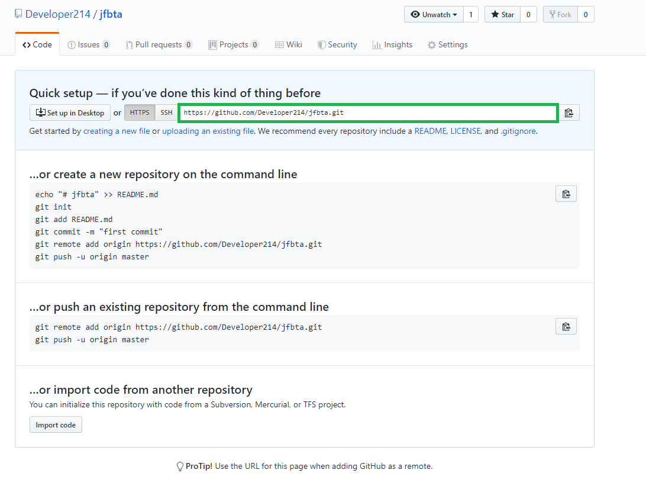This screenshot has width=646, height=492.
Task: Copy the quick setup repository URL to clipboard
Action: [569, 113]
